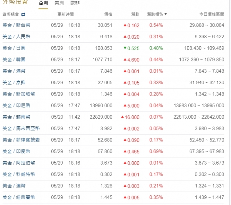
Task: Open 美金 / 馬來西亞幣 pair
Action: [21, 129]
